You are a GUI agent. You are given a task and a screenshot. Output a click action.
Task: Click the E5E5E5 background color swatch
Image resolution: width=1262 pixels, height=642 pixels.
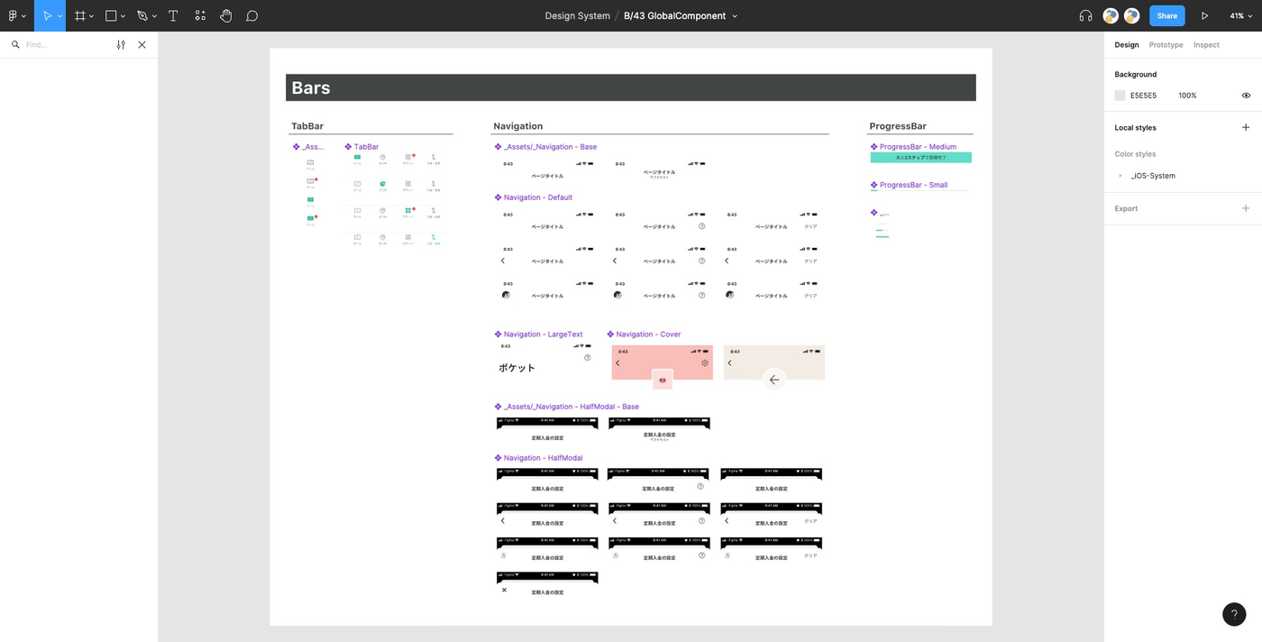(x=1120, y=95)
